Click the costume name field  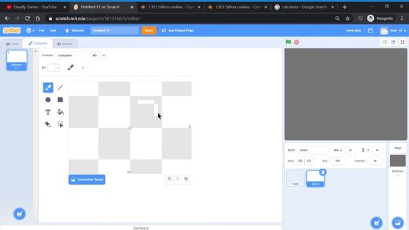(x=72, y=56)
